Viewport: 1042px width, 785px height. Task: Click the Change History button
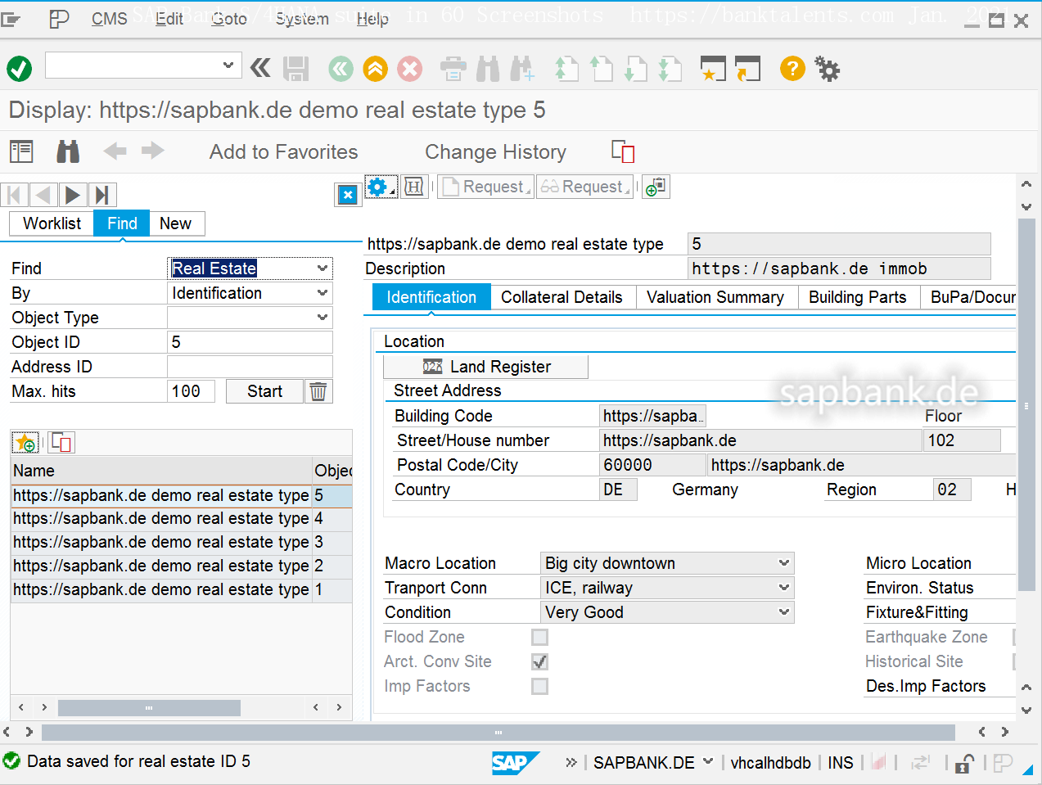coord(495,152)
